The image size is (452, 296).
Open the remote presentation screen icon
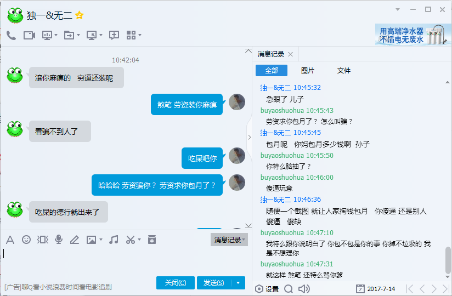[47, 36]
